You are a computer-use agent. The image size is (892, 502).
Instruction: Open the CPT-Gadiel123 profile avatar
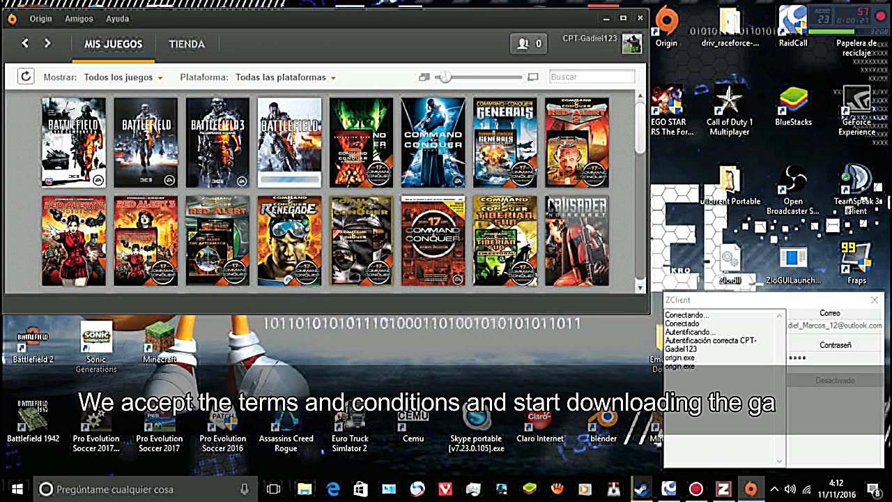click(x=631, y=43)
